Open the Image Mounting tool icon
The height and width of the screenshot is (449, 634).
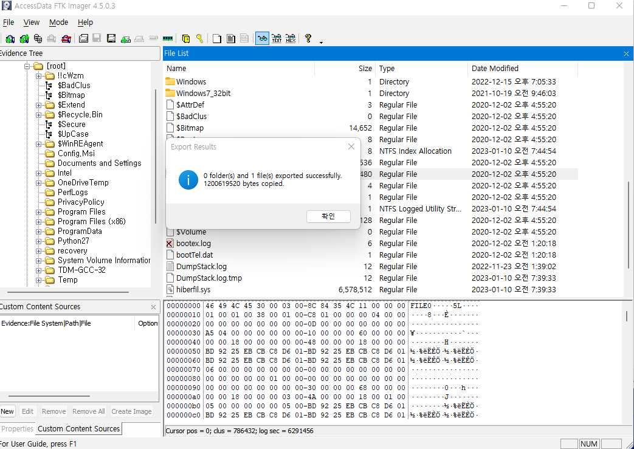(38, 38)
